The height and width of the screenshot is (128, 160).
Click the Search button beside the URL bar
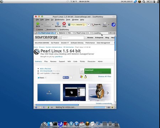pyautogui.click(x=96, y=25)
